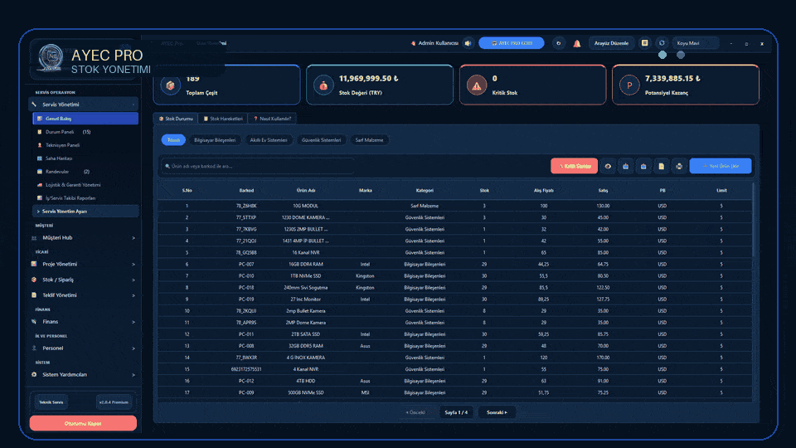The width and height of the screenshot is (796, 448).
Task: Click product cell '16 Kanal NVR'
Action: pos(306,252)
